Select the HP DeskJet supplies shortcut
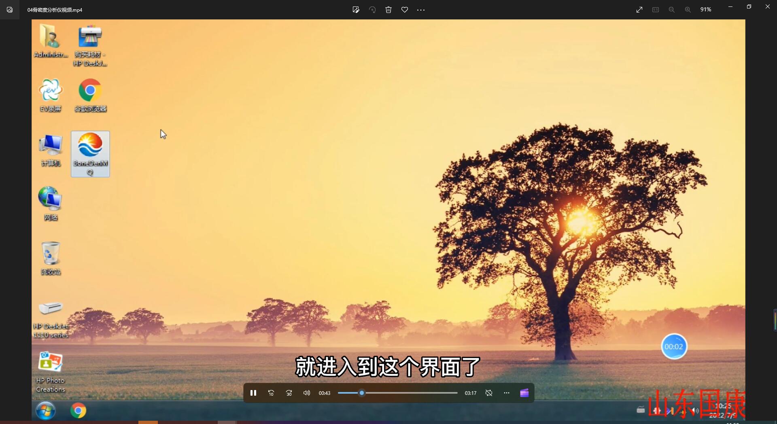This screenshot has width=777, height=424. coord(90,45)
